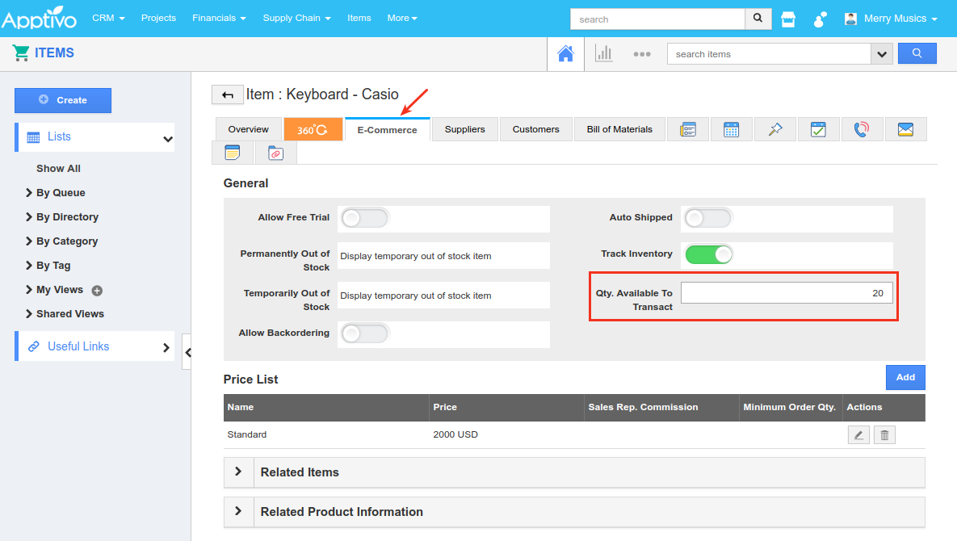Collapse the Lists section
957x541 pixels.
pos(168,139)
